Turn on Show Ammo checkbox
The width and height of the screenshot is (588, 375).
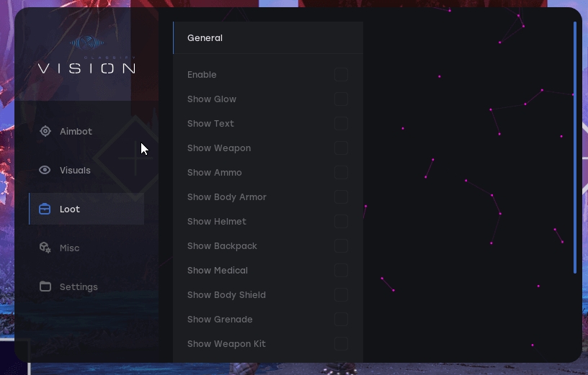(341, 172)
